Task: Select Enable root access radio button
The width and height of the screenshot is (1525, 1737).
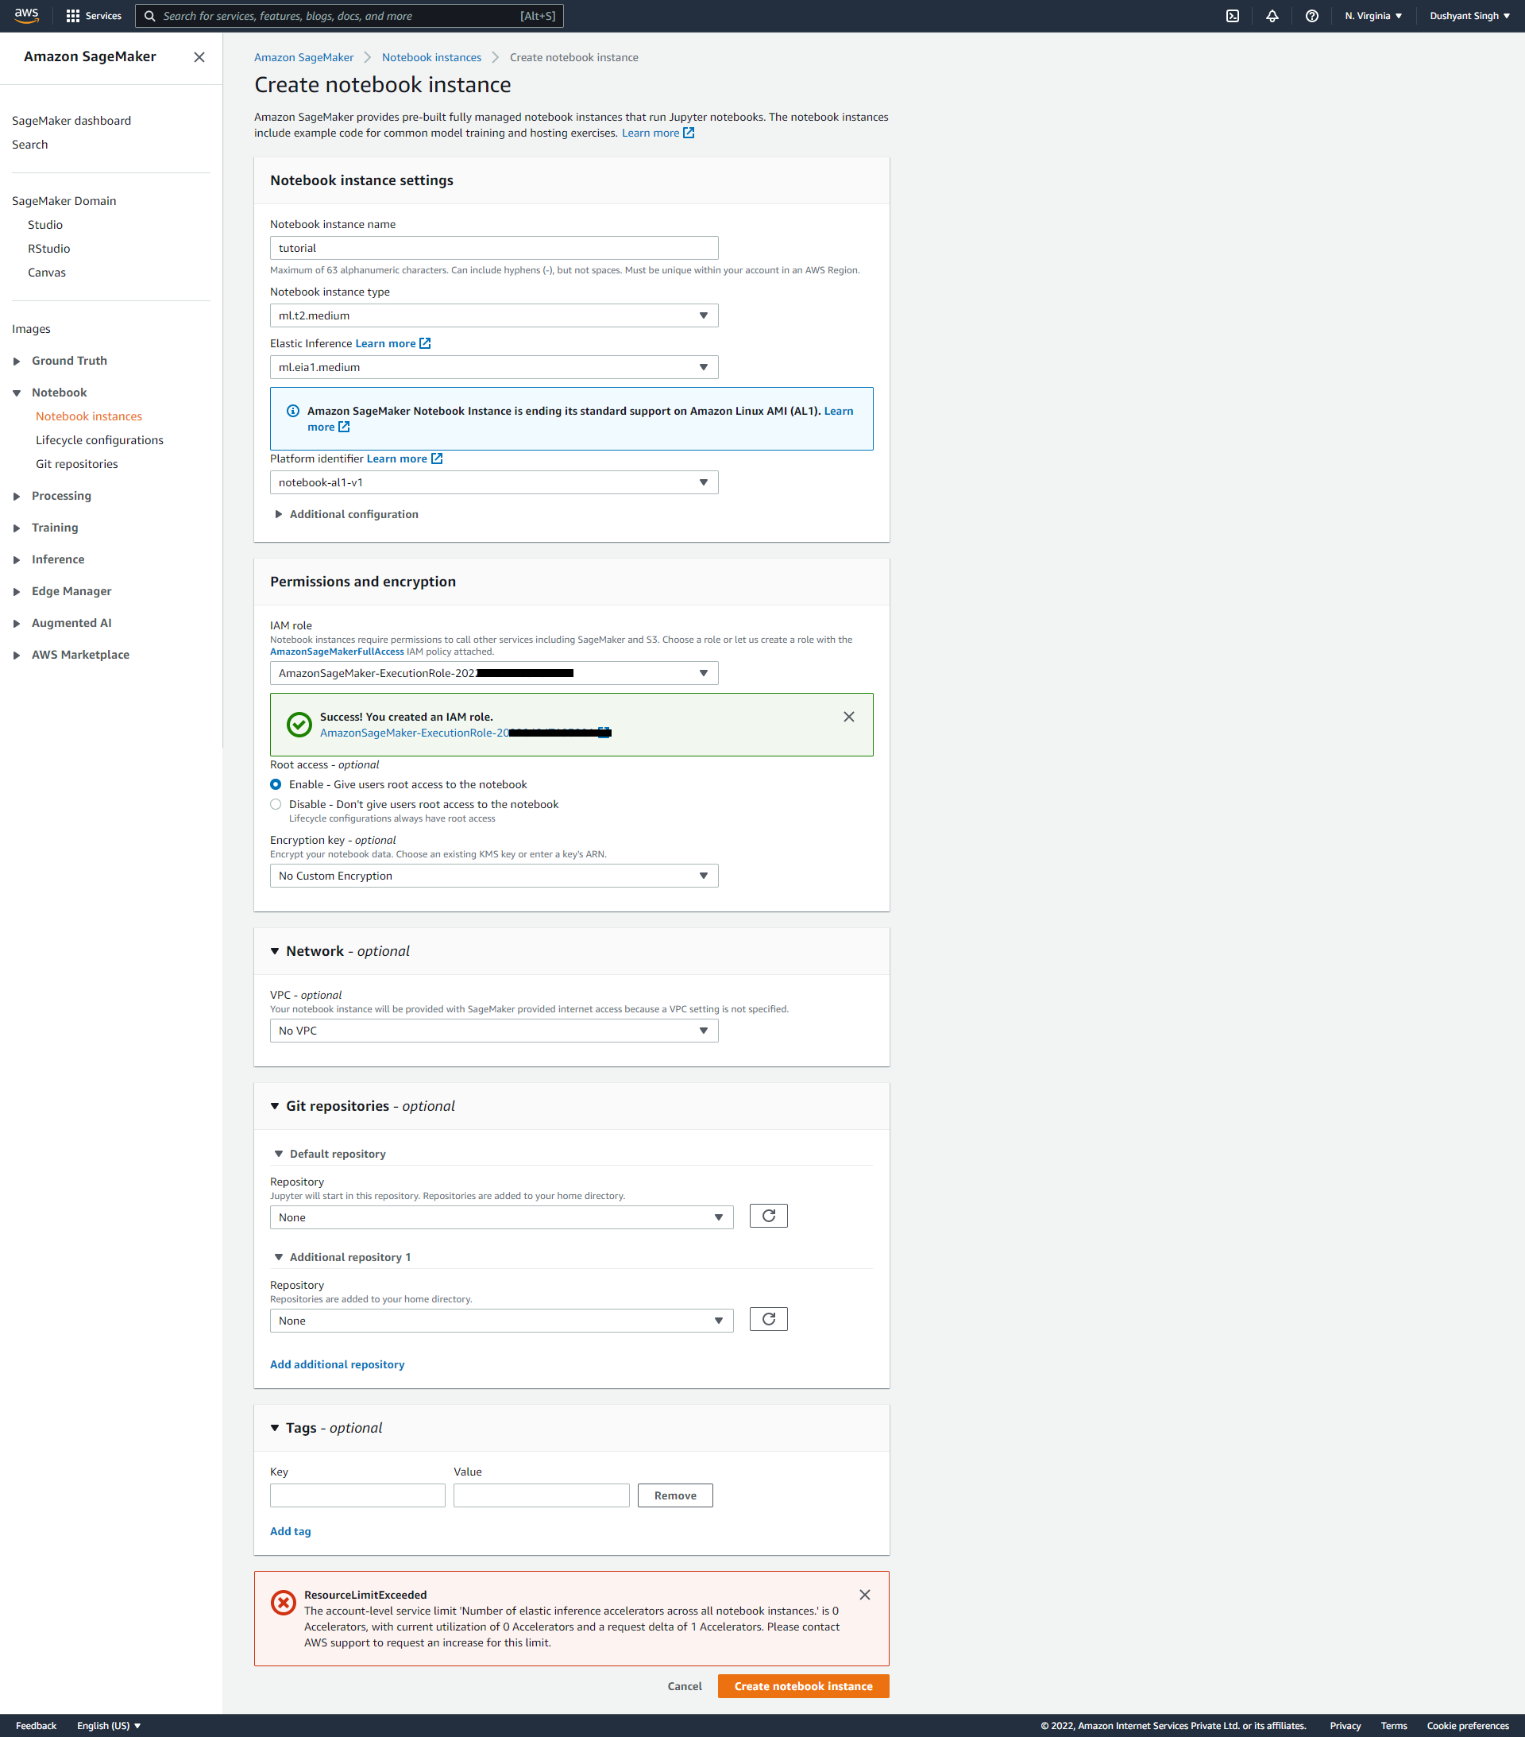Action: tap(276, 784)
